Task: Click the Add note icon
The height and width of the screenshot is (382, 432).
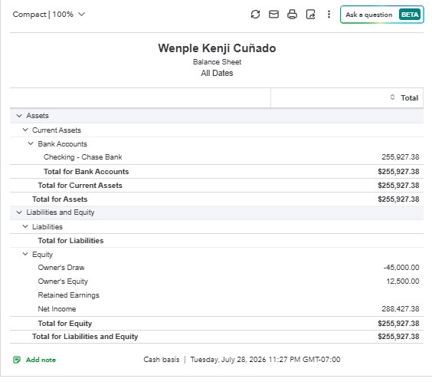Action: pos(17,360)
